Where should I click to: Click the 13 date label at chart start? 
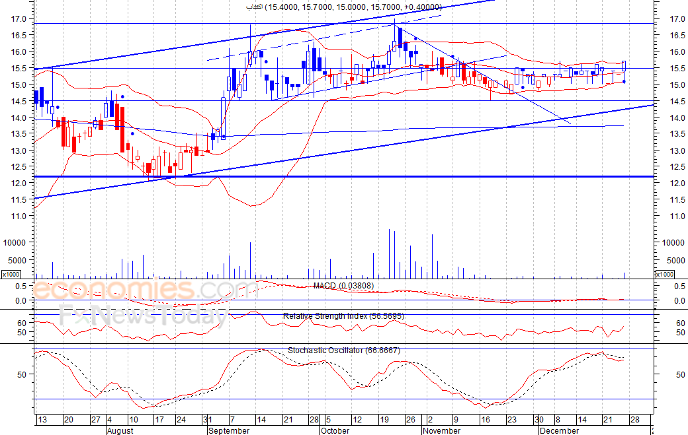coord(42,420)
